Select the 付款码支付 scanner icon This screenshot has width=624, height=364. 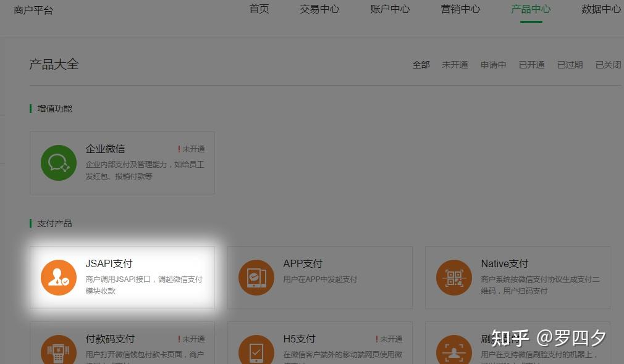(59, 352)
